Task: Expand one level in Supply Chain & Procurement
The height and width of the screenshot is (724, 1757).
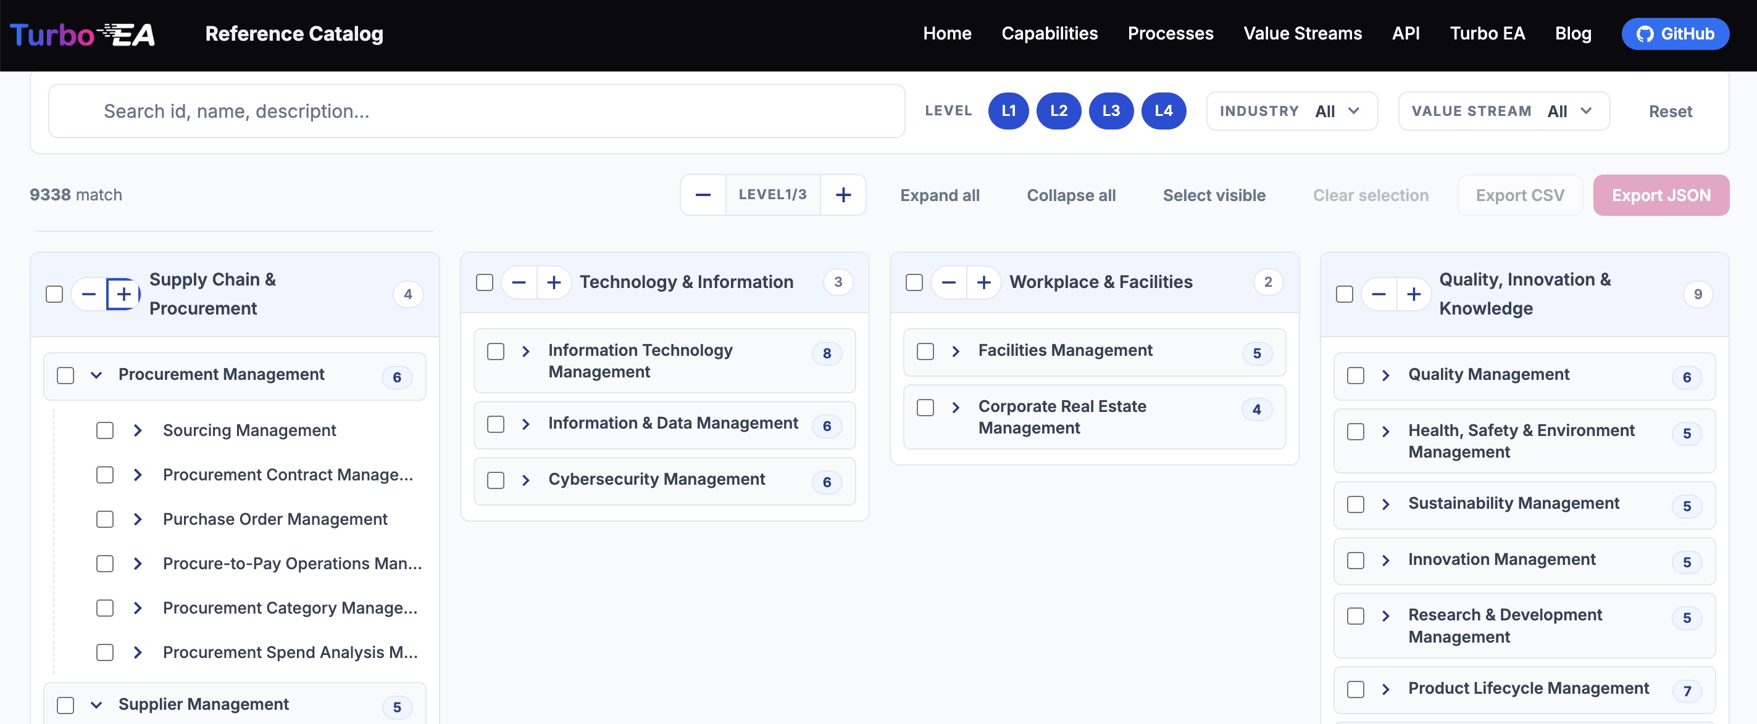Action: click(x=123, y=294)
